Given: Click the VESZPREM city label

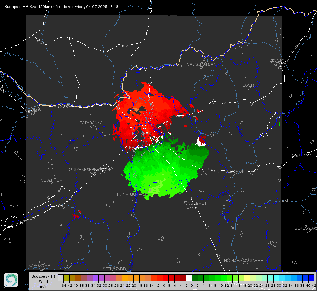Looking at the screenshot, I should click(x=52, y=180).
